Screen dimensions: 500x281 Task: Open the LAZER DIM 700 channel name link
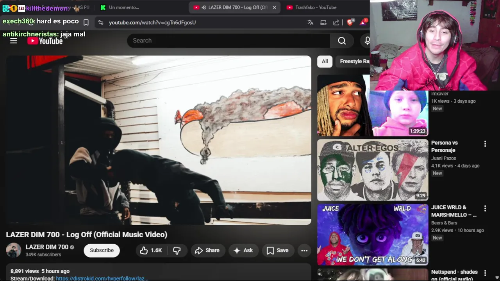click(x=47, y=247)
